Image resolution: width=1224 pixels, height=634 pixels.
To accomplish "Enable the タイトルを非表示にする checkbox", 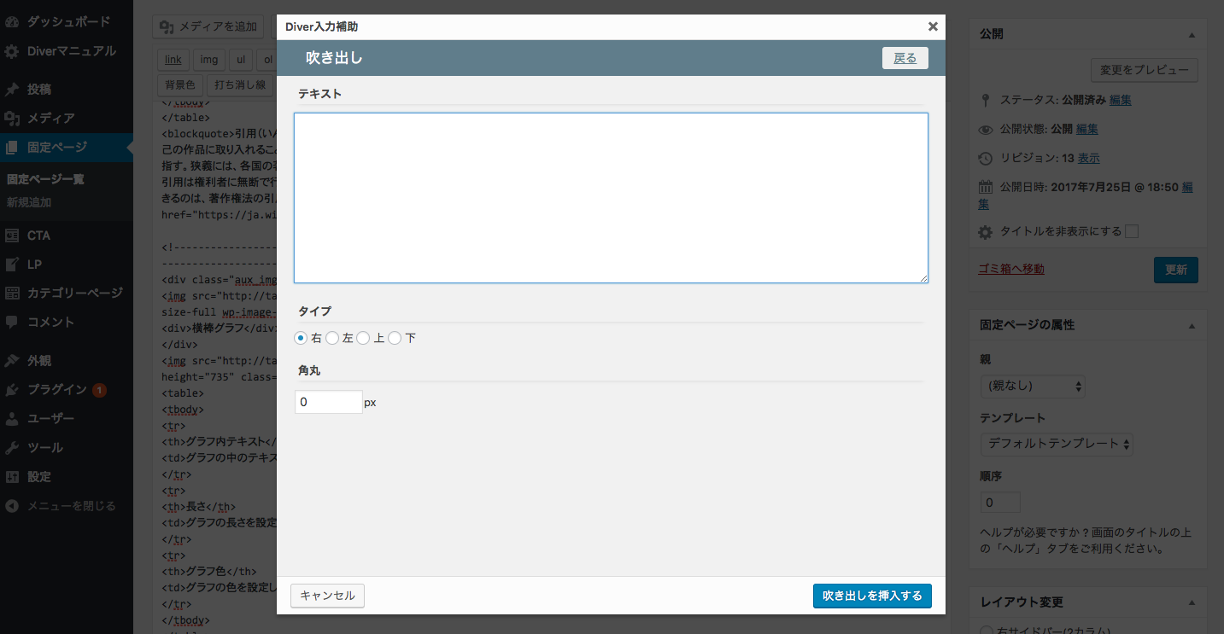I will point(1132,231).
